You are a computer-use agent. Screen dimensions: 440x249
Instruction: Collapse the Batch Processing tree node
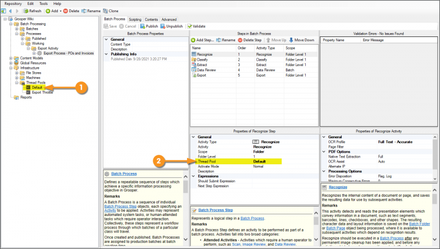10,24
